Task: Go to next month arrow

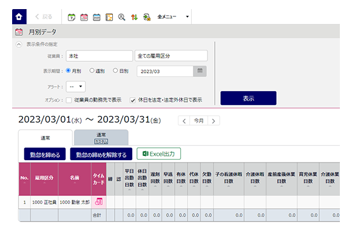Action: [214, 121]
